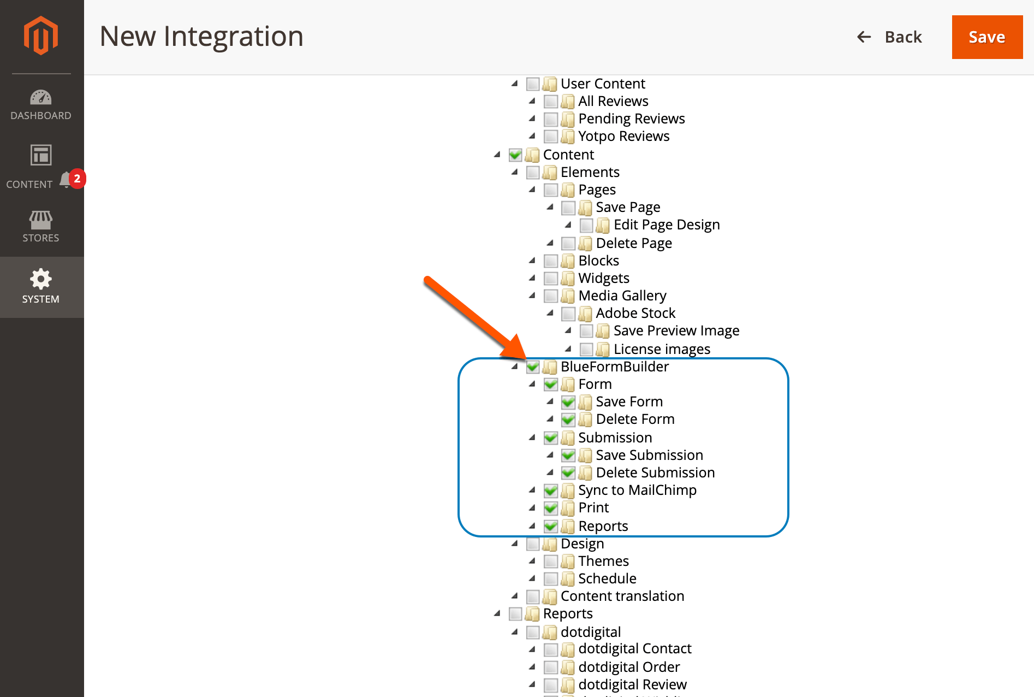Click the Magento logo in the sidebar
1034x697 pixels.
pos(41,35)
